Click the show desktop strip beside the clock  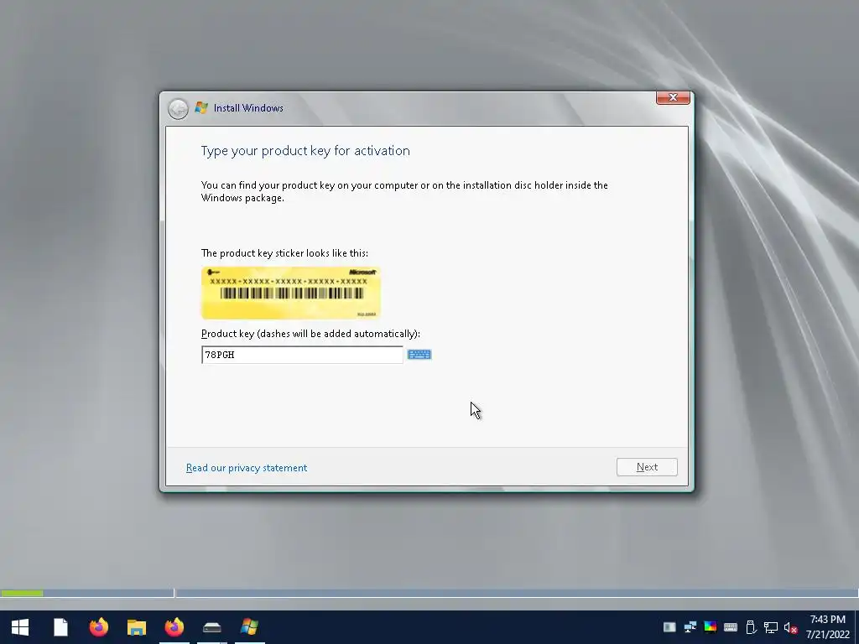coord(856,627)
